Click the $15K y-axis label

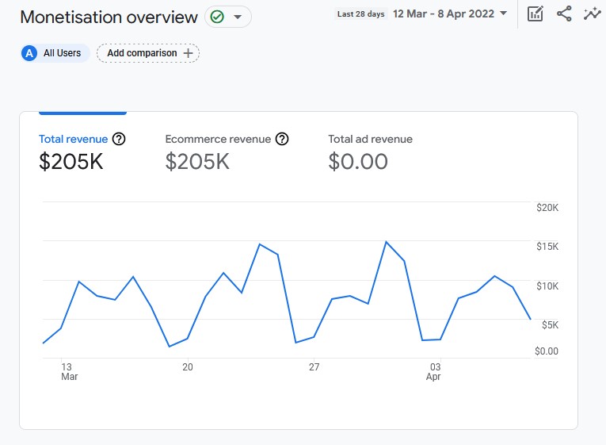[547, 247]
